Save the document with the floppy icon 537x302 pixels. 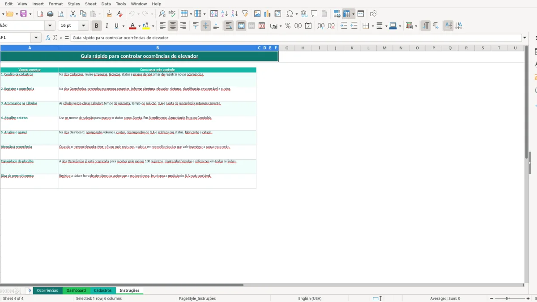point(23,14)
